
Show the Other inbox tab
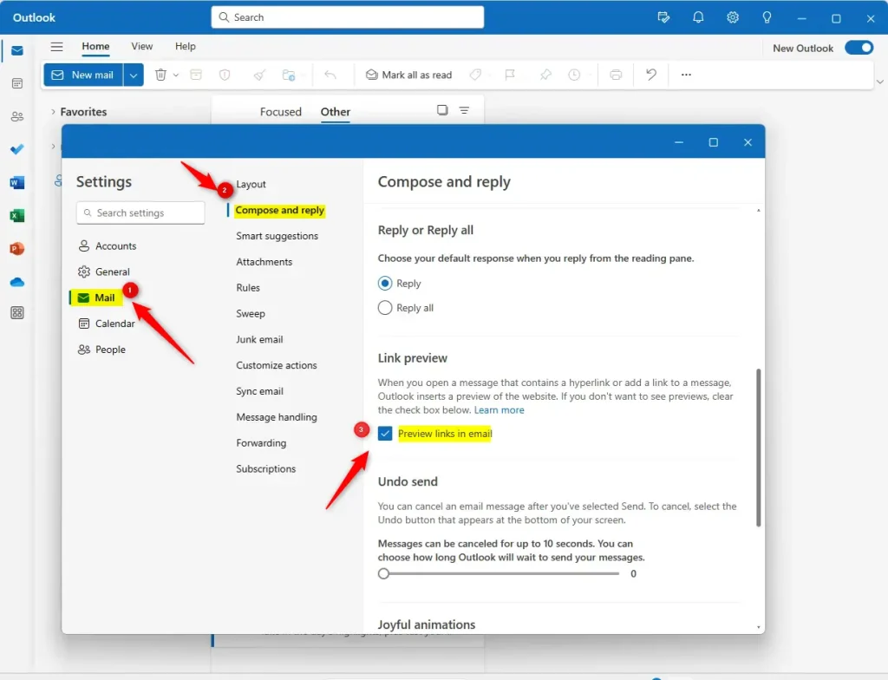(x=336, y=112)
